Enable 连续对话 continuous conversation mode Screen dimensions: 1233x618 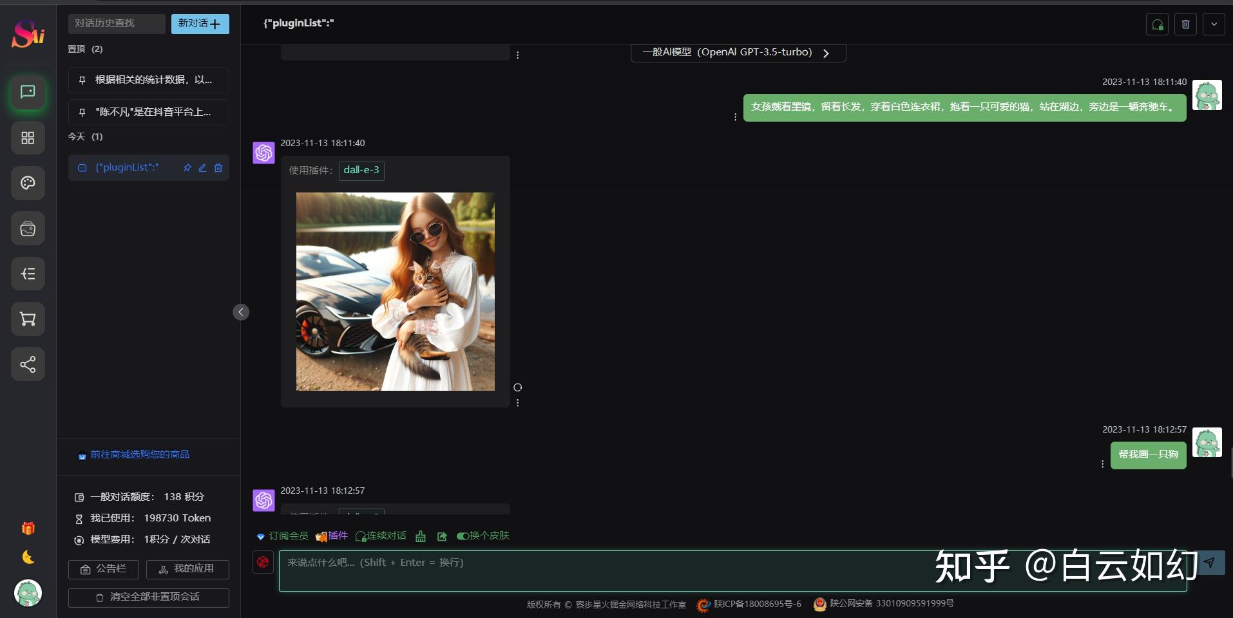tap(380, 536)
